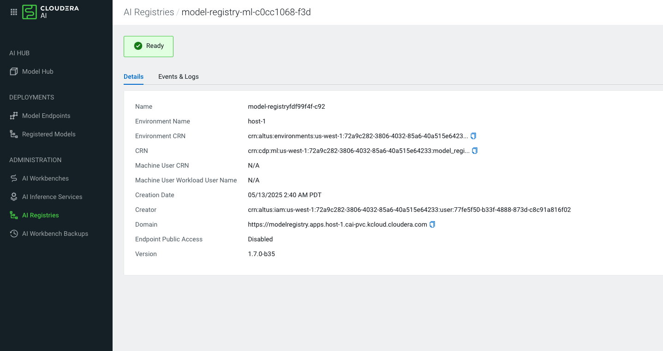Click the Cloudera AI logo
Viewport: 663px width, 351px height.
pos(50,12)
